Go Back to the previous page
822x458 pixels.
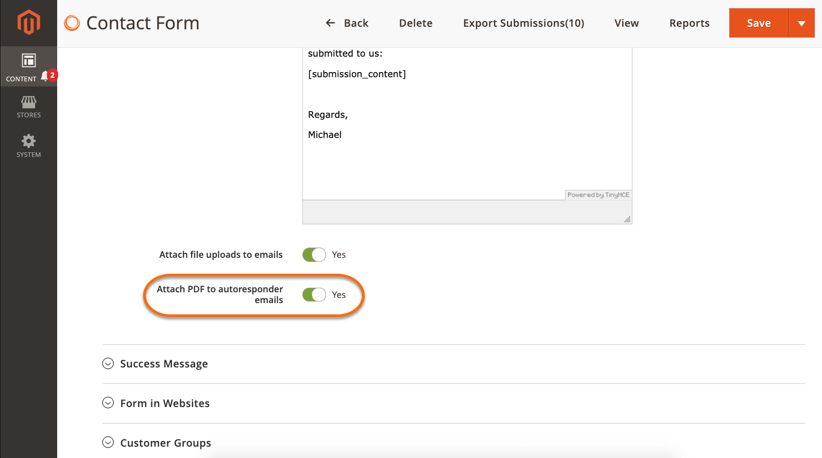[347, 23]
